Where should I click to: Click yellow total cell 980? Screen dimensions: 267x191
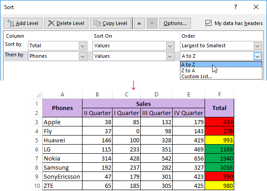tap(219, 186)
